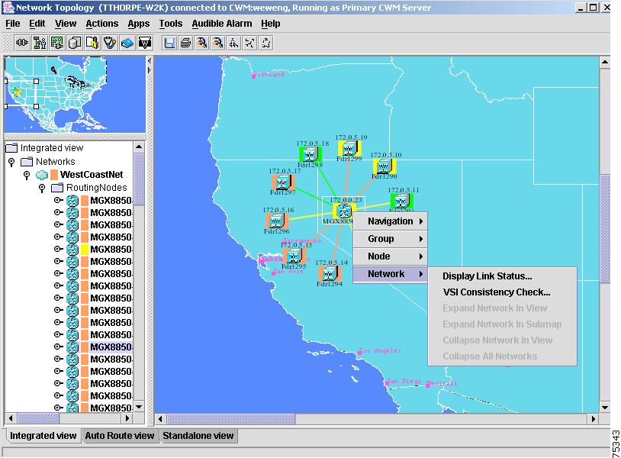Choose VSI Consistency Check...
Screen dimensions: 621x458
(497, 292)
